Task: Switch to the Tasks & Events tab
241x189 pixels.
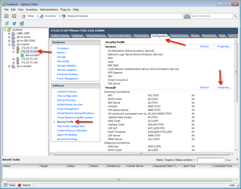Action: click(179, 36)
